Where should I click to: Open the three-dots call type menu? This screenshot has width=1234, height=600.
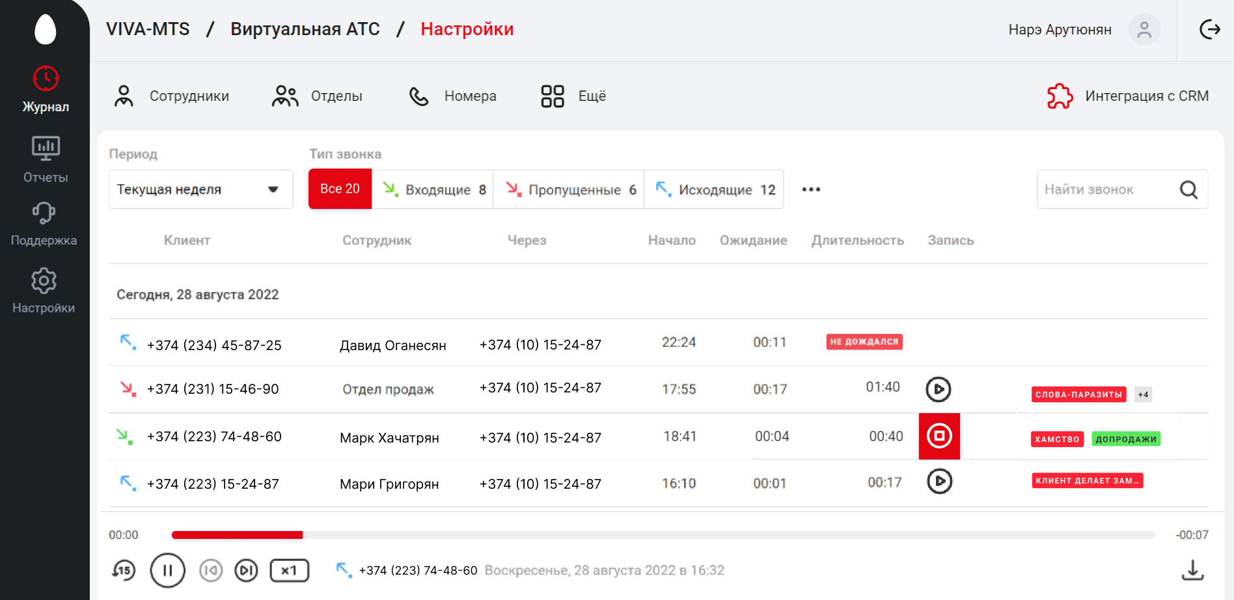point(811,189)
